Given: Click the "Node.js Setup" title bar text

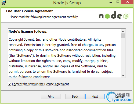Looking at the screenshot, I should (x=67, y=3).
